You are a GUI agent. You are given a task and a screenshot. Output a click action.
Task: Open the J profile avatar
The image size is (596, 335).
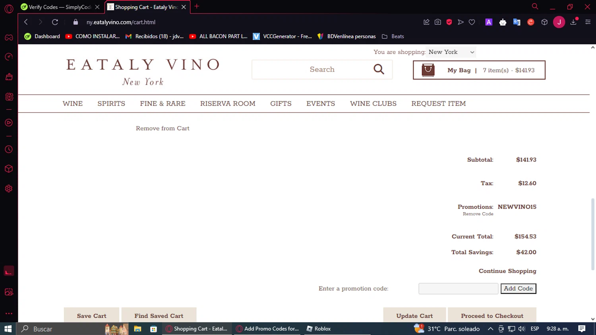559,22
